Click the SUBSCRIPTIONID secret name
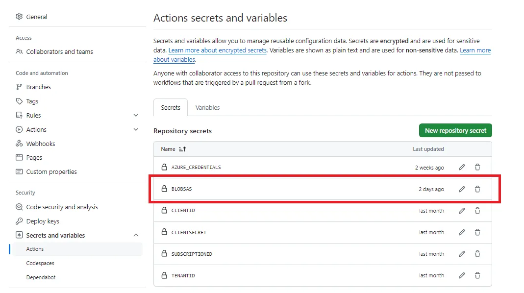Viewport: 524px width, 293px height. (192, 254)
